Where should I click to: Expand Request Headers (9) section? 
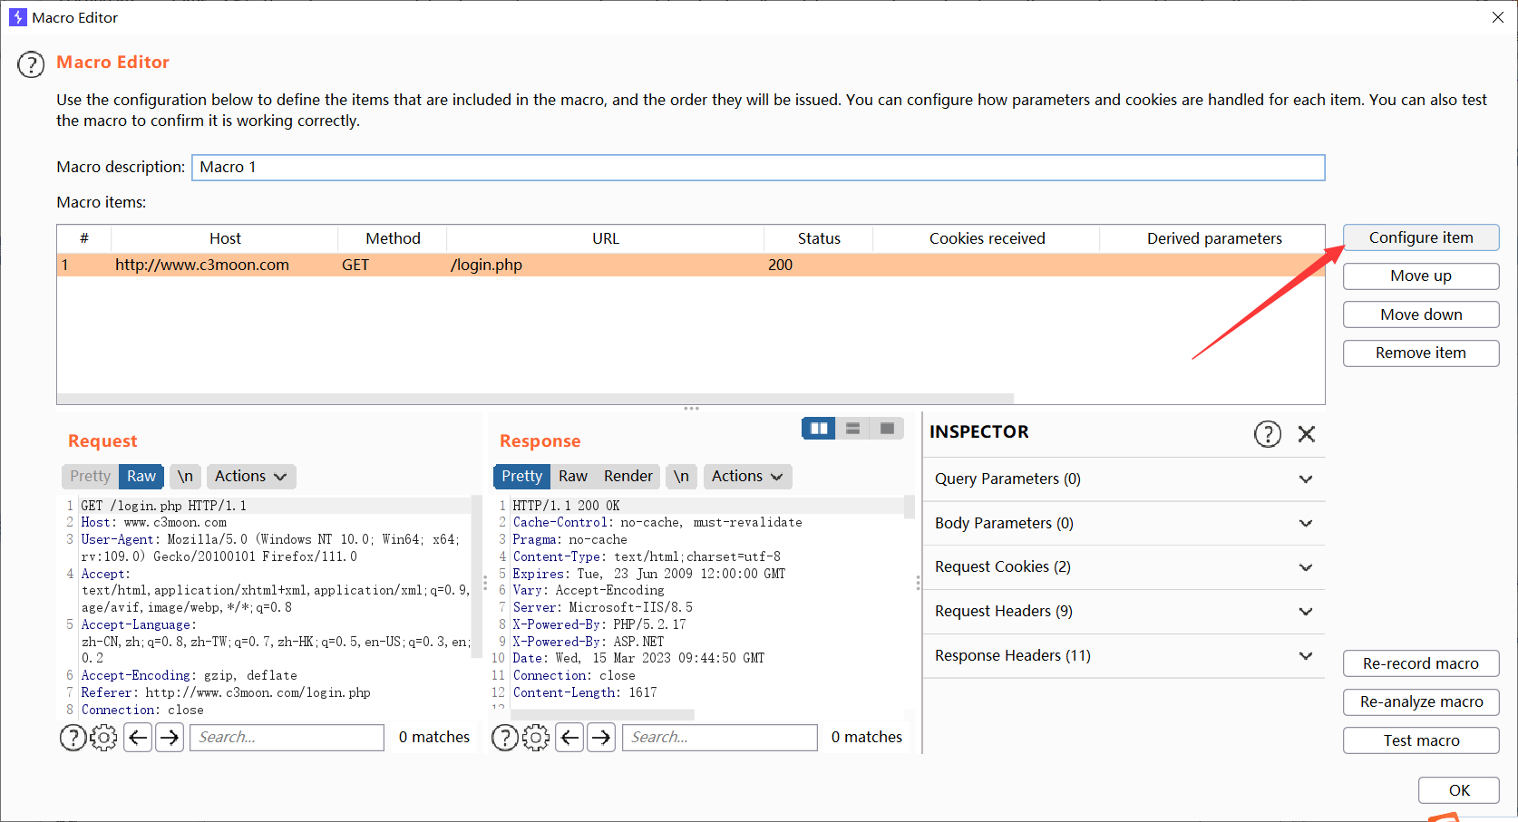tap(1124, 612)
